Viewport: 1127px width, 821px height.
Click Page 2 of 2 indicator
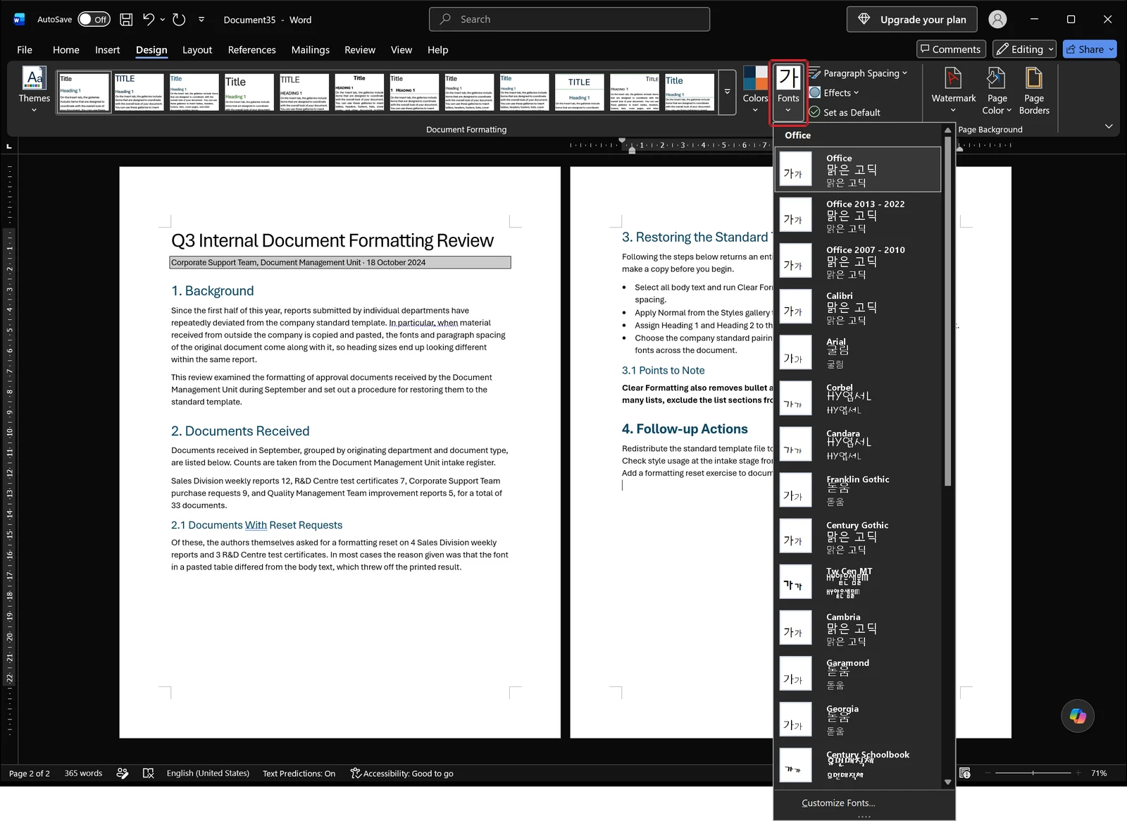[x=30, y=773]
